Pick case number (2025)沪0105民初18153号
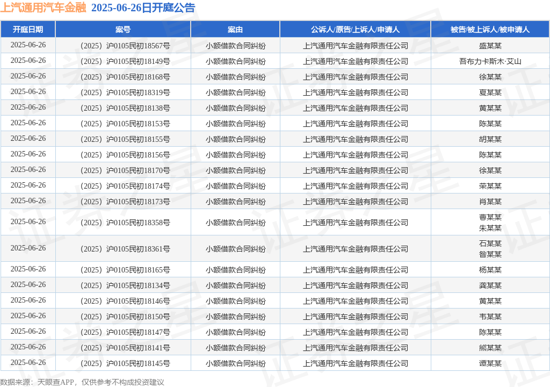 click(x=125, y=124)
